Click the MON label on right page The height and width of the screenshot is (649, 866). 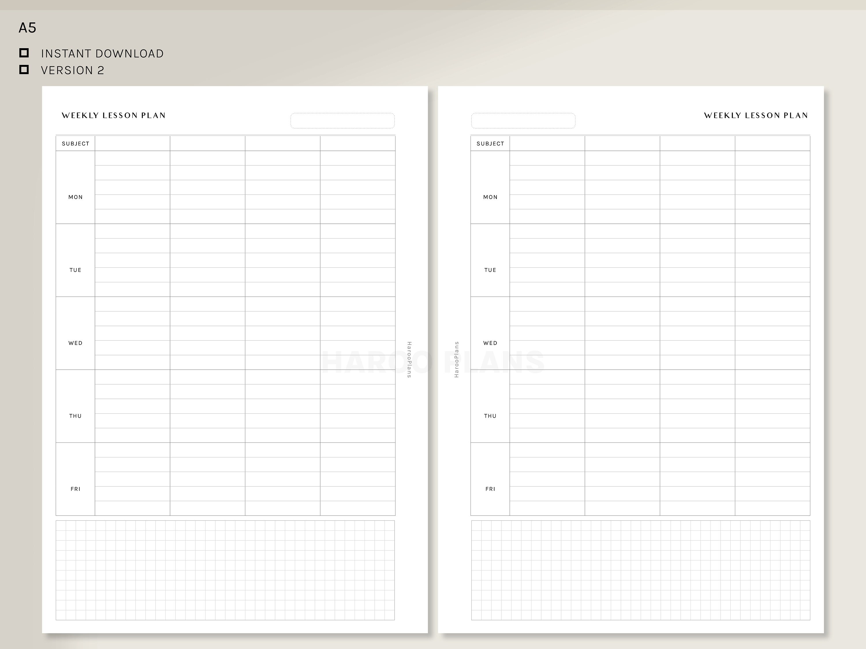pyautogui.click(x=490, y=197)
